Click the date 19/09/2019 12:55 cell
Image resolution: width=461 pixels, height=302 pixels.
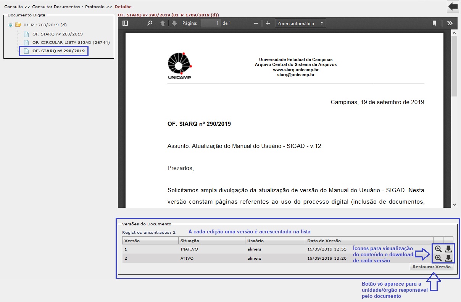click(x=327, y=249)
